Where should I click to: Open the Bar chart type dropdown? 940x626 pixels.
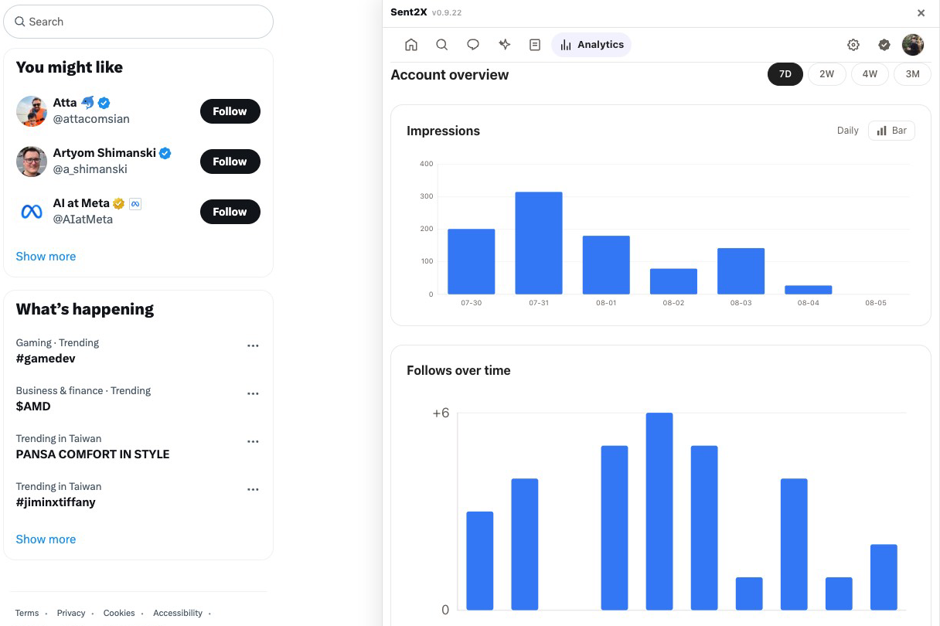891,131
